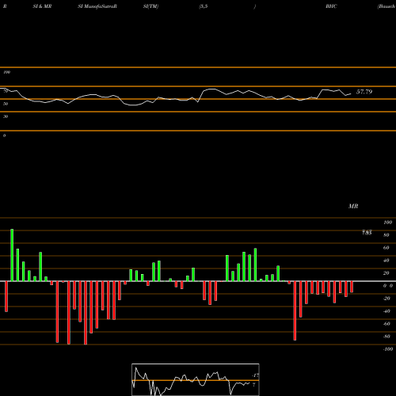Viewport: 396px width, 396px height.
Task: Select the BHC ticker label in header
Action: click(331, 6)
